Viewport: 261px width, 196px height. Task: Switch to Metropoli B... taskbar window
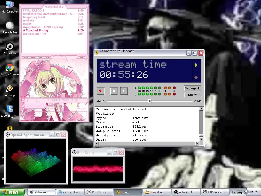pyautogui.click(x=41, y=192)
